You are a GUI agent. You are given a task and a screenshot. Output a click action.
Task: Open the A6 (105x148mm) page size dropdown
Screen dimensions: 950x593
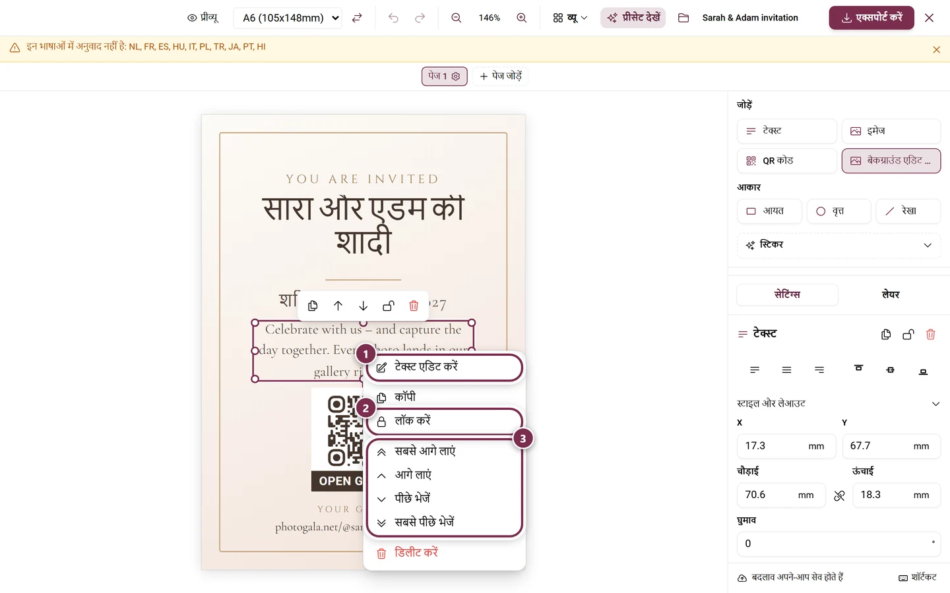point(288,18)
